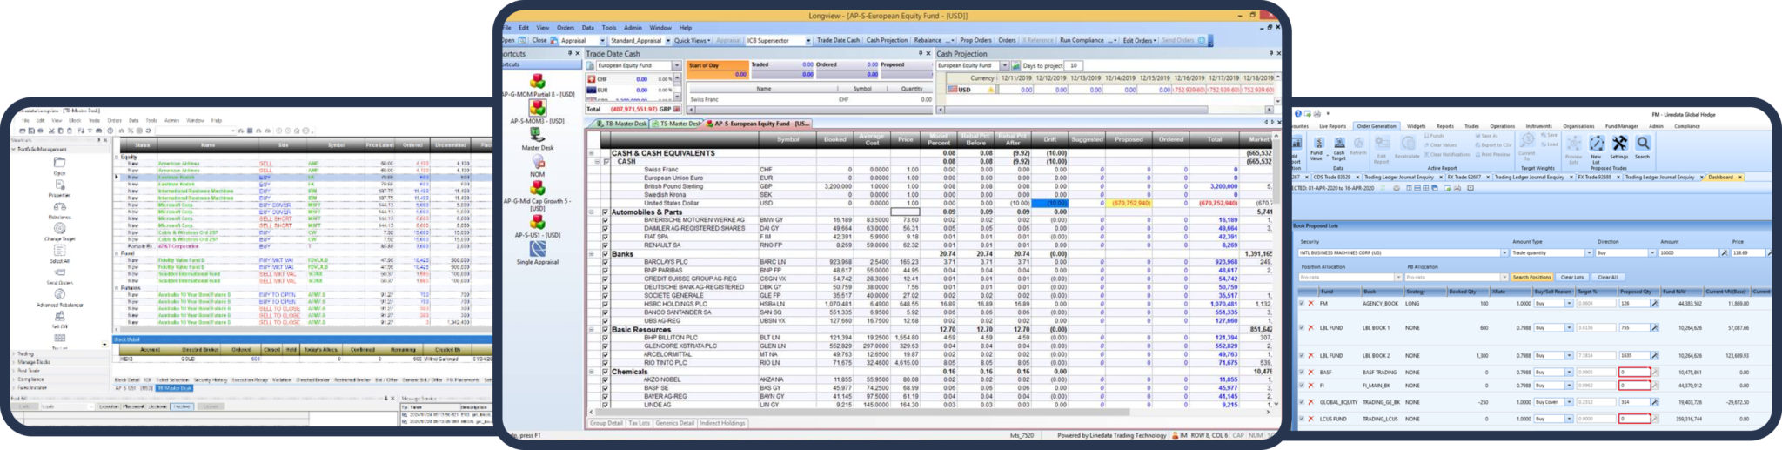
Task: Open Amount Type dropdown showing Trade quantity
Action: click(x=1589, y=253)
